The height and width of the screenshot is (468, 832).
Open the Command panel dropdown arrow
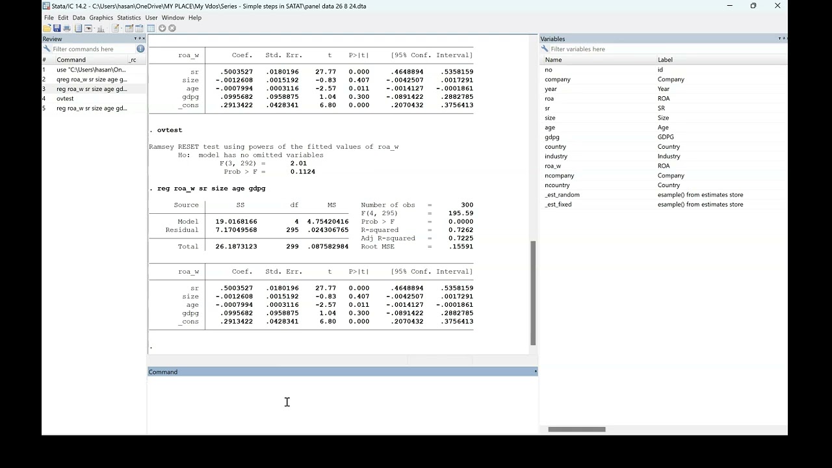[x=536, y=372]
